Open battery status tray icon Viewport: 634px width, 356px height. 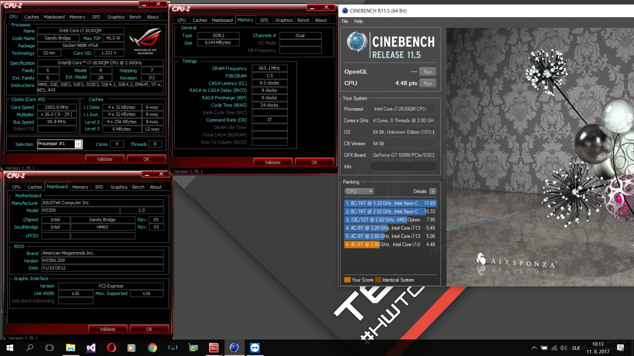(544, 348)
